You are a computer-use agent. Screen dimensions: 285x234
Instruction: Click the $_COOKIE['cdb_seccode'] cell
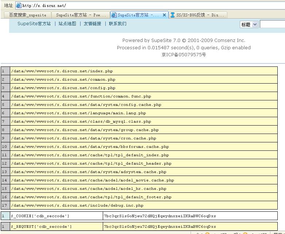(56, 216)
